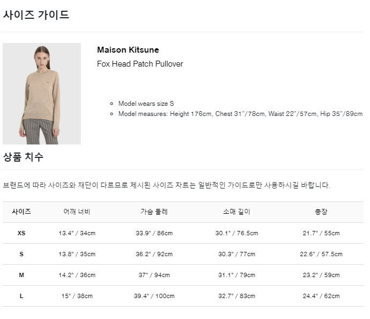Click the 상품 치수 section heading
The width and height of the screenshot is (370, 319).
click(x=23, y=157)
